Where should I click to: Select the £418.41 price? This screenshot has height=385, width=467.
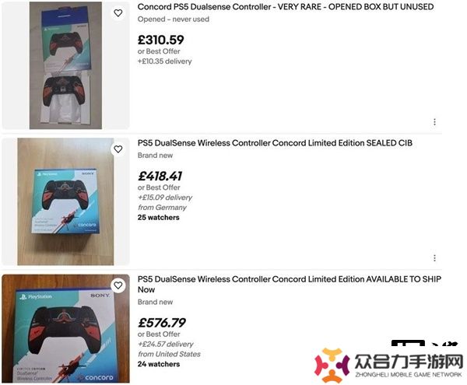tap(160, 176)
